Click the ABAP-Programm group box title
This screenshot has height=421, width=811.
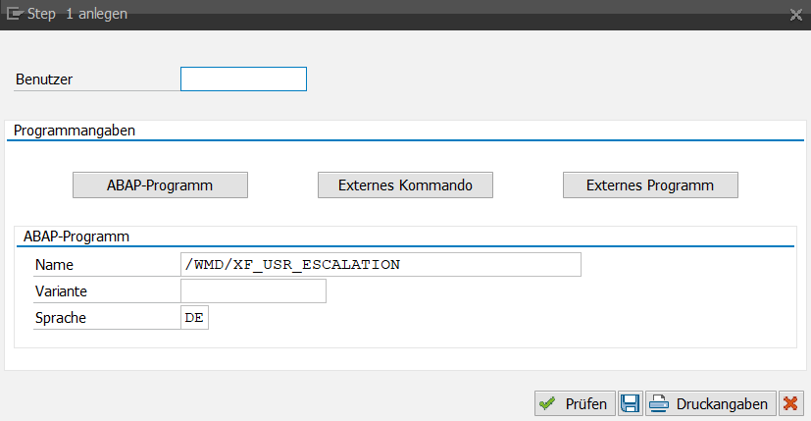coord(76,237)
